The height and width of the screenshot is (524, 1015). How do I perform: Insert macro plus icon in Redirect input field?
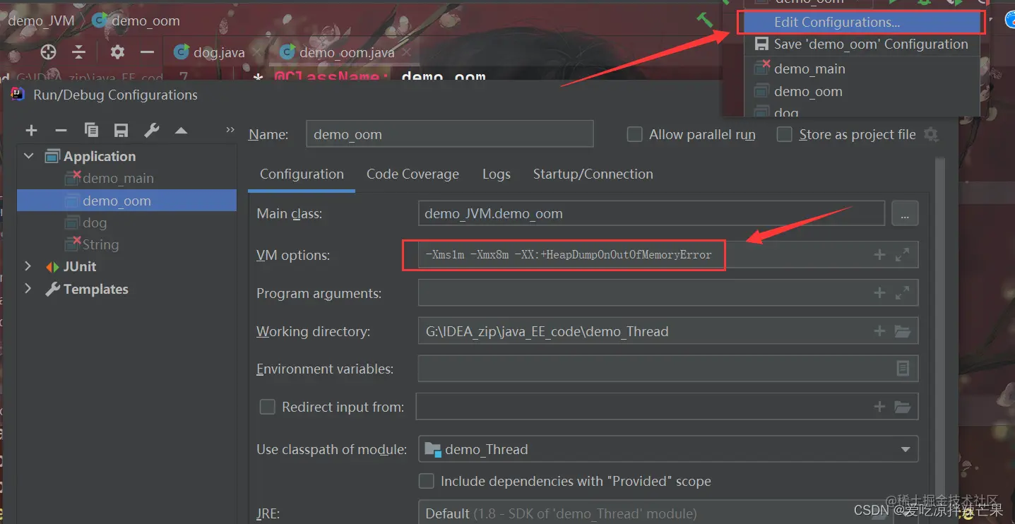point(879,406)
